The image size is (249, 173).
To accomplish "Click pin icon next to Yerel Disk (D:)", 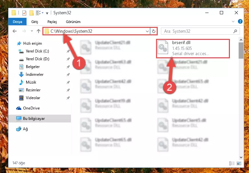I will point(68,59).
